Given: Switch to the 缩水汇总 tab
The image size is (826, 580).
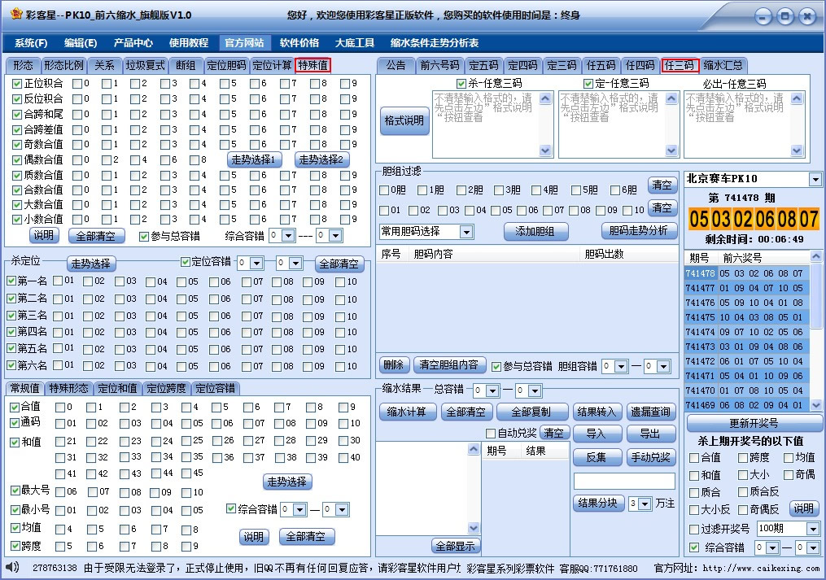Looking at the screenshot, I should click(723, 66).
